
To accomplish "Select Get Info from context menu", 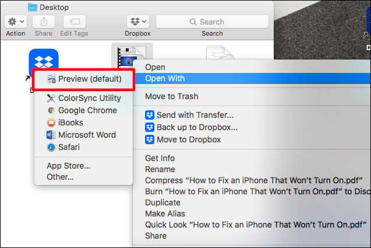I will [x=160, y=158].
